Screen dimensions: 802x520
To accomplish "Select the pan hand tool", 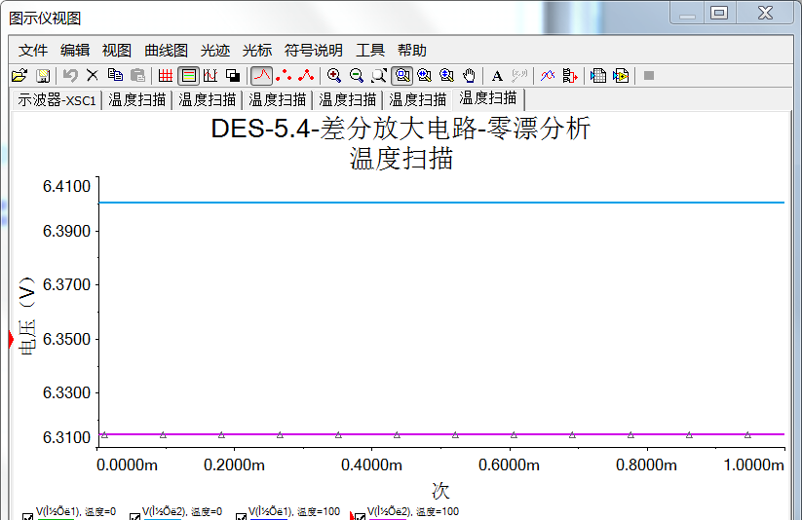I will click(x=469, y=76).
